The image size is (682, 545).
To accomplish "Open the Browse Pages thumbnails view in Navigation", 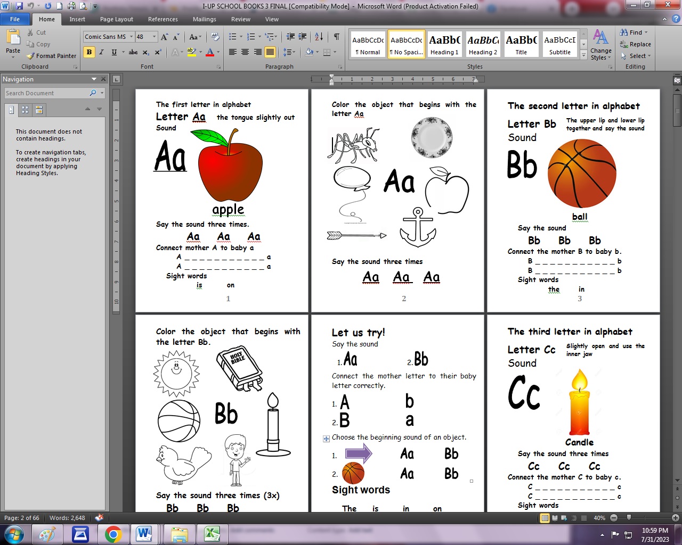I will pyautogui.click(x=25, y=110).
